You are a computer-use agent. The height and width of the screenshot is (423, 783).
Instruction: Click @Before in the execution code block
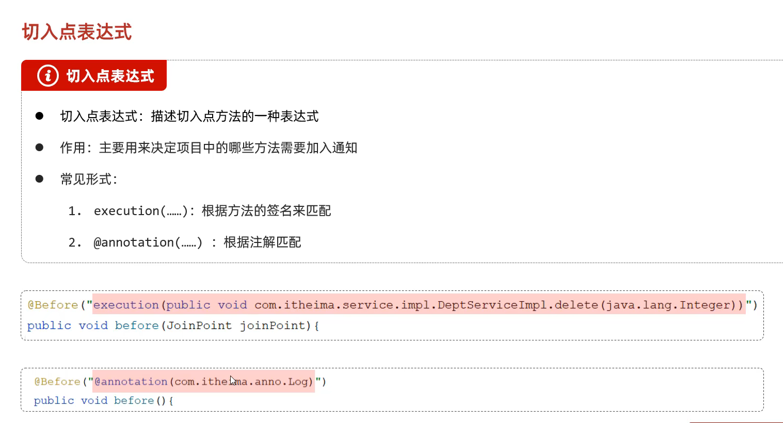pos(53,305)
